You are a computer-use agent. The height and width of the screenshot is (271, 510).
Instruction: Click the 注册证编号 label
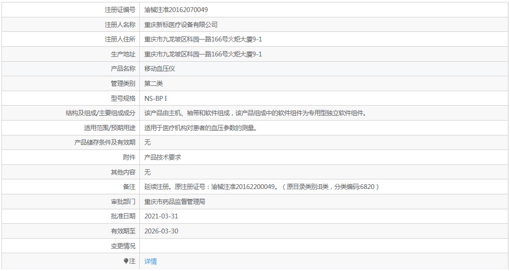click(x=120, y=10)
